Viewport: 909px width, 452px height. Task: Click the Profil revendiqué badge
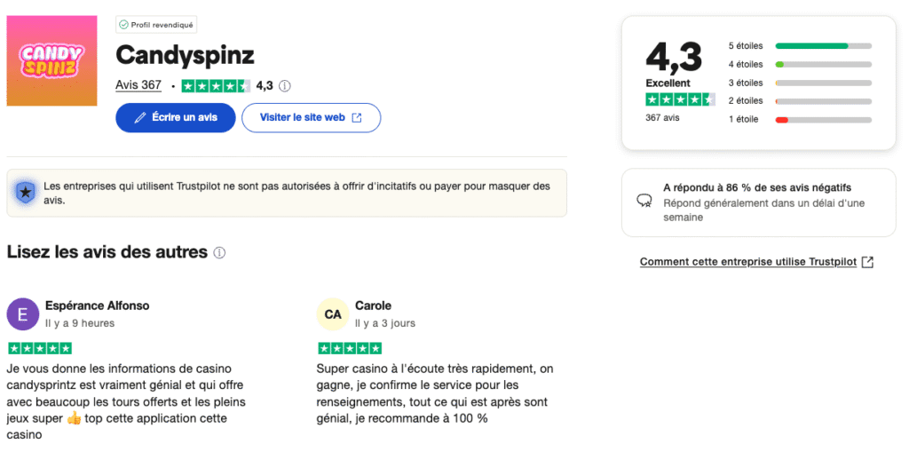(157, 25)
